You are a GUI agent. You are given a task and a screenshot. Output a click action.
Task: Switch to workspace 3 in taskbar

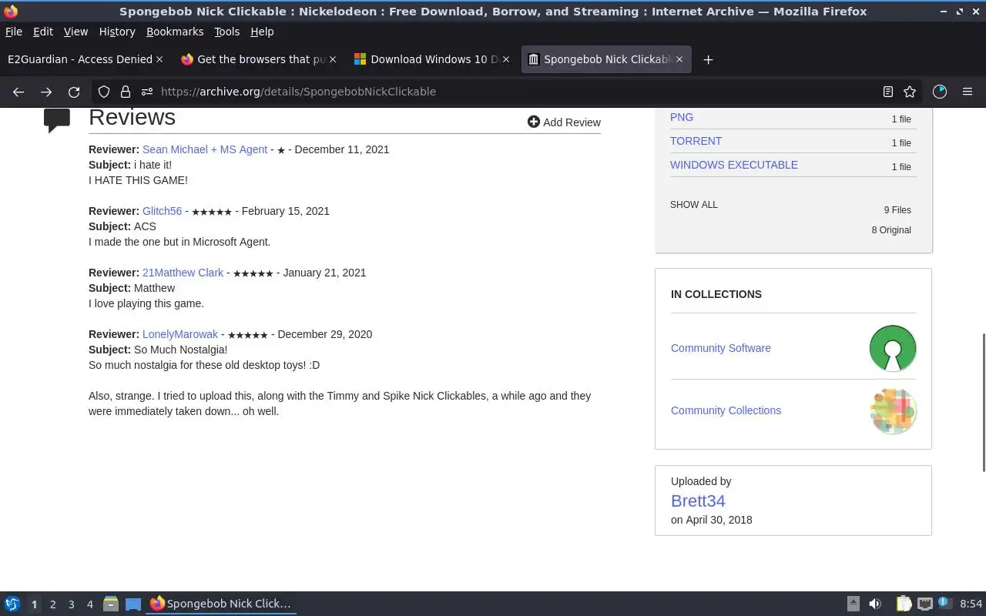tap(71, 604)
